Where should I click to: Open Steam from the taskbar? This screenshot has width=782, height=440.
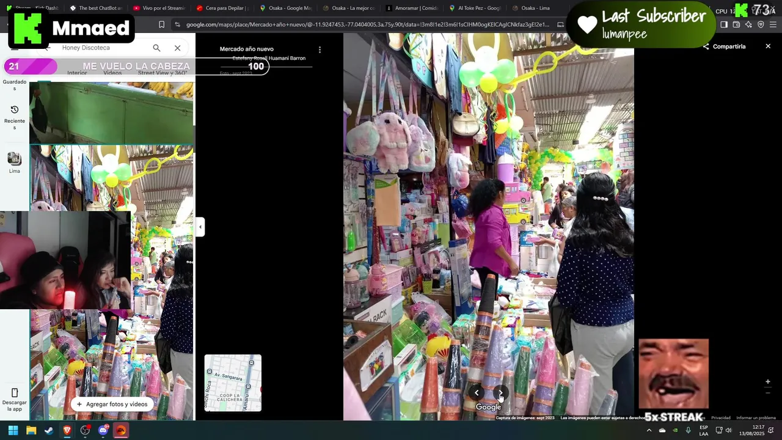pyautogui.click(x=49, y=430)
